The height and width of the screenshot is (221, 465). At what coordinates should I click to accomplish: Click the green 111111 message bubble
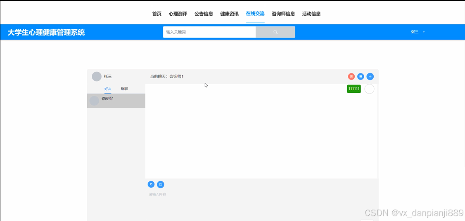tap(354, 89)
